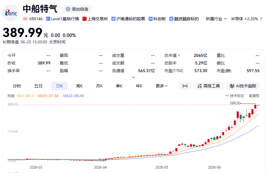Click the 399.50 high price marker

(x=235, y=103)
